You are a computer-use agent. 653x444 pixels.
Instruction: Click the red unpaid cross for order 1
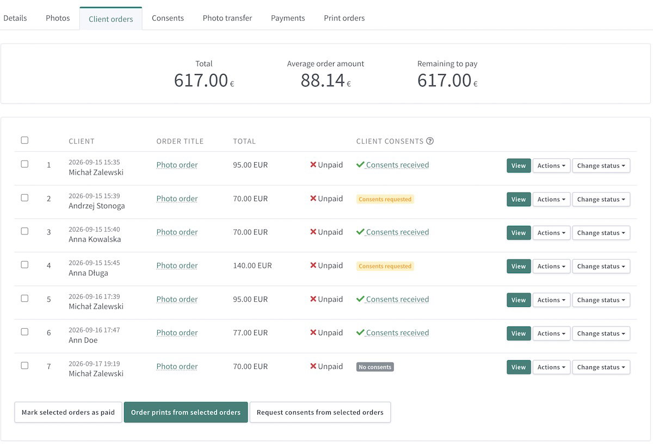click(x=313, y=165)
